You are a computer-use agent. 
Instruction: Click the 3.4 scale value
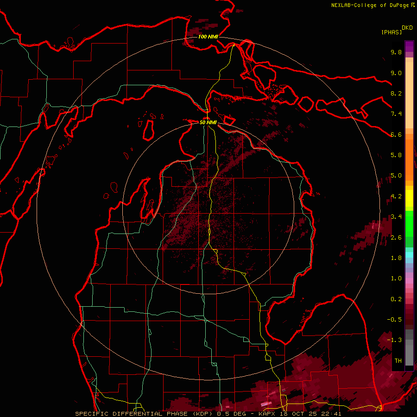point(396,217)
